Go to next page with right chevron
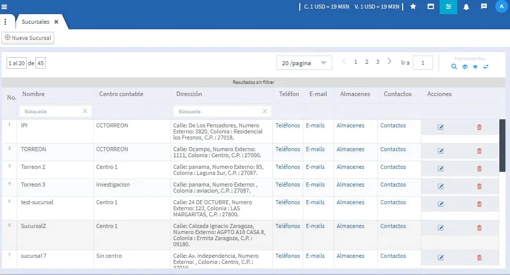Image resolution: width=510 pixels, height=275 pixels. pos(389,62)
